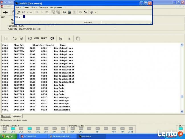Toggle the SHIFT key button
Image resolution: width=185 pixels, height=139 pixels.
coord(44,38)
